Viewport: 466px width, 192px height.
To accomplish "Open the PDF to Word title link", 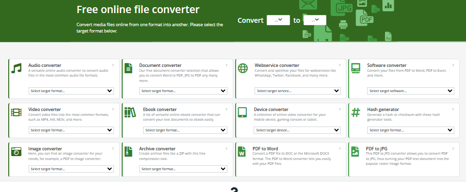I will click(x=265, y=149).
